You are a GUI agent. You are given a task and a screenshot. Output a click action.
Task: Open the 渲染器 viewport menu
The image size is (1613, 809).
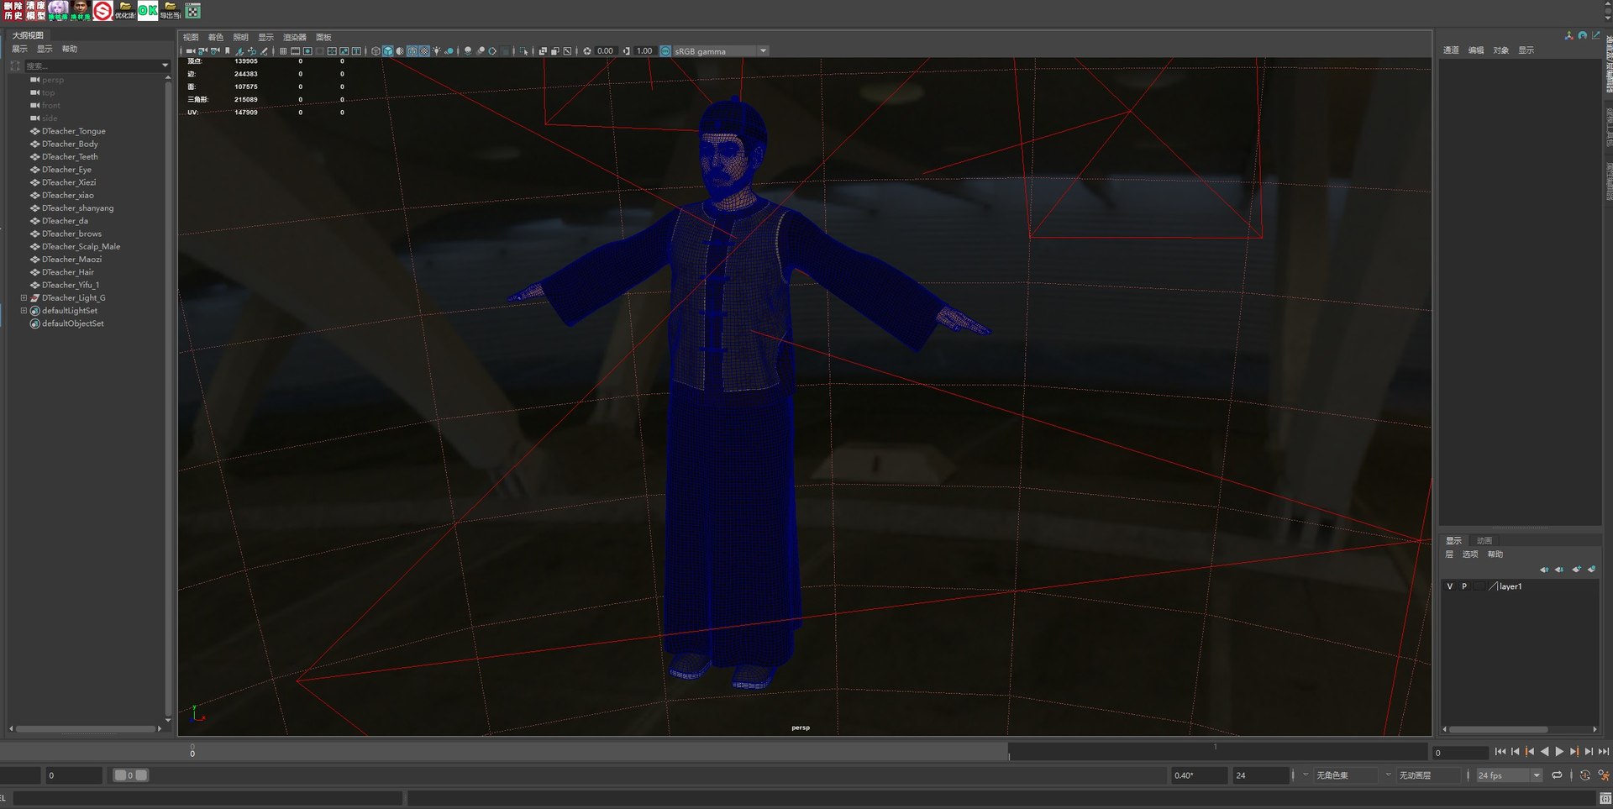pyautogui.click(x=294, y=38)
